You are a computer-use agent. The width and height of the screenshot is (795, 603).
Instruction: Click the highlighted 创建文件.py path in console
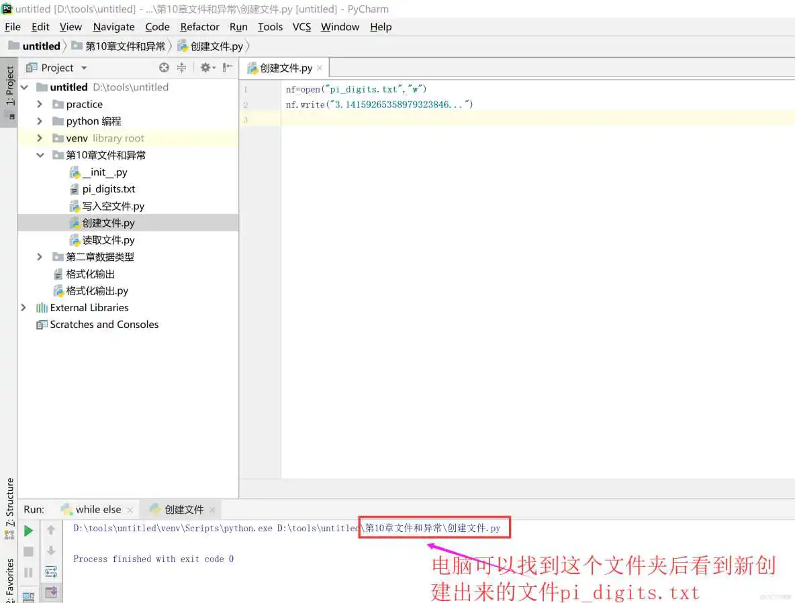(432, 528)
